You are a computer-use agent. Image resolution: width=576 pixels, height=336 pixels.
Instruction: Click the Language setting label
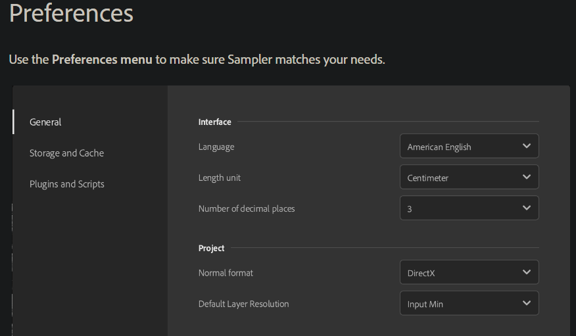216,147
